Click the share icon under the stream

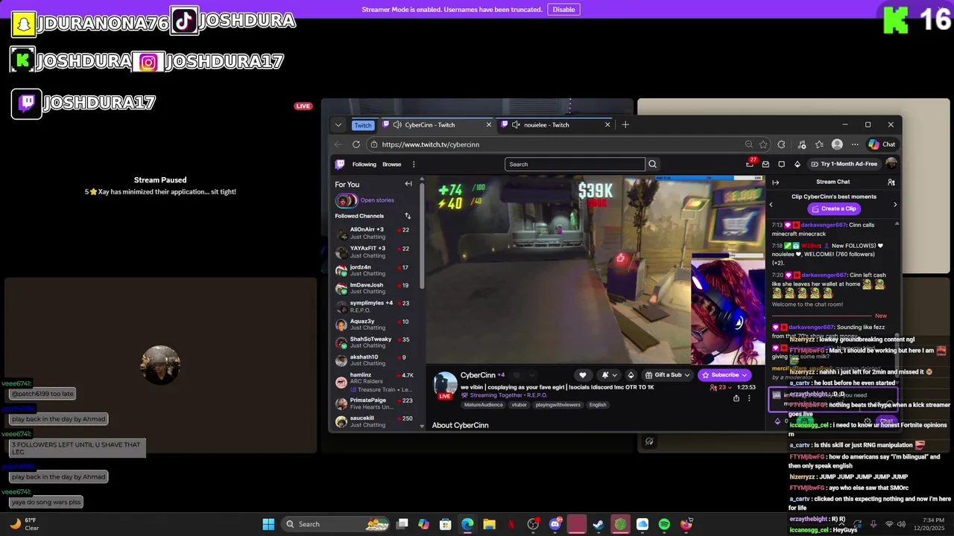736,398
